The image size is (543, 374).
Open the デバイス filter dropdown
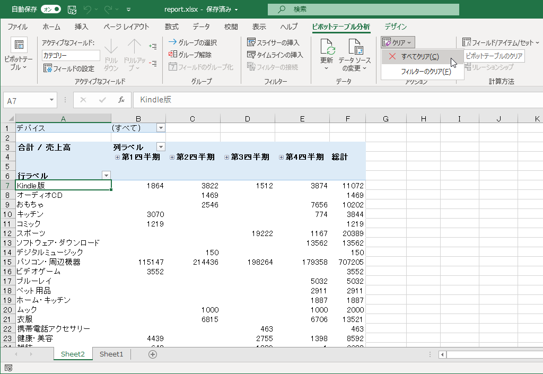click(x=160, y=128)
